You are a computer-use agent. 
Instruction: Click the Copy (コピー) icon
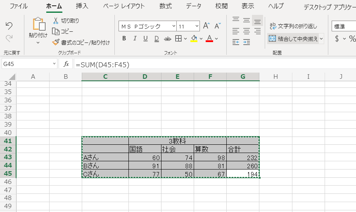coord(56,31)
